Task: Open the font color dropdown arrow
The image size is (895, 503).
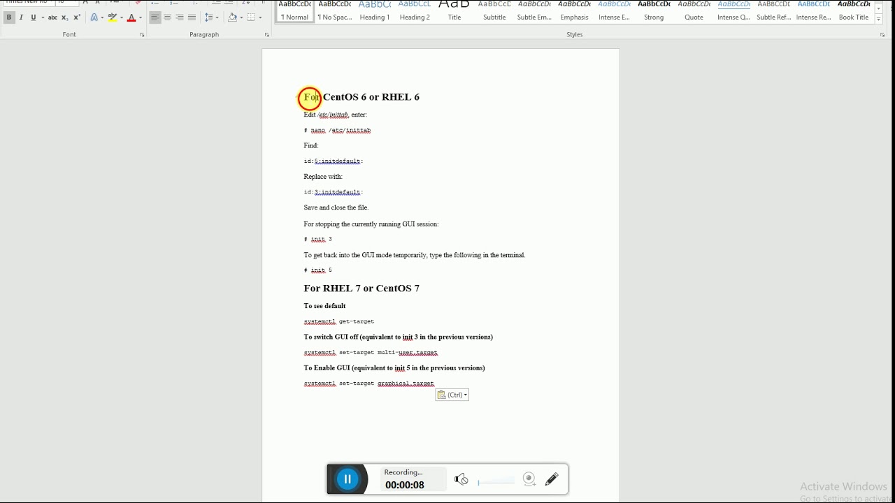Action: [x=141, y=17]
